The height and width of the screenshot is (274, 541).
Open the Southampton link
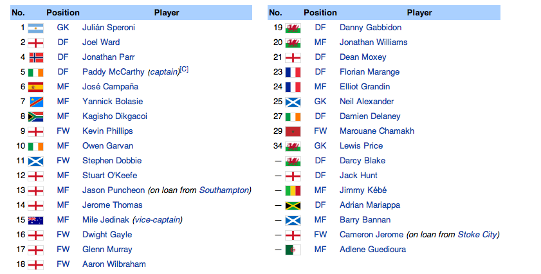coord(225,190)
